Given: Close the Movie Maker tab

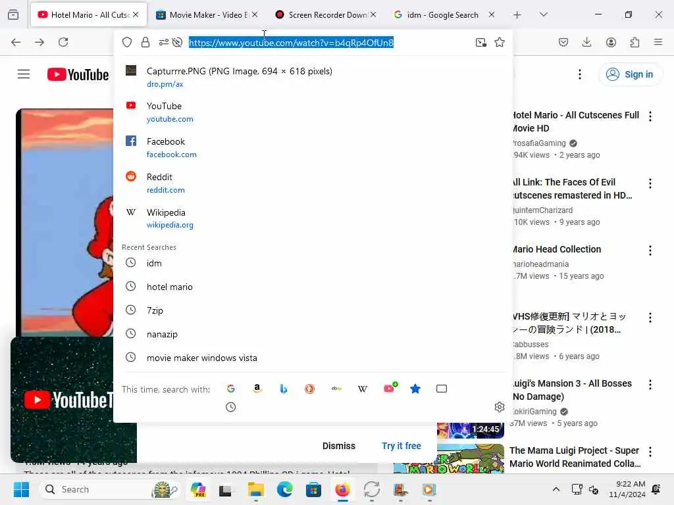Looking at the screenshot, I should tap(255, 14).
